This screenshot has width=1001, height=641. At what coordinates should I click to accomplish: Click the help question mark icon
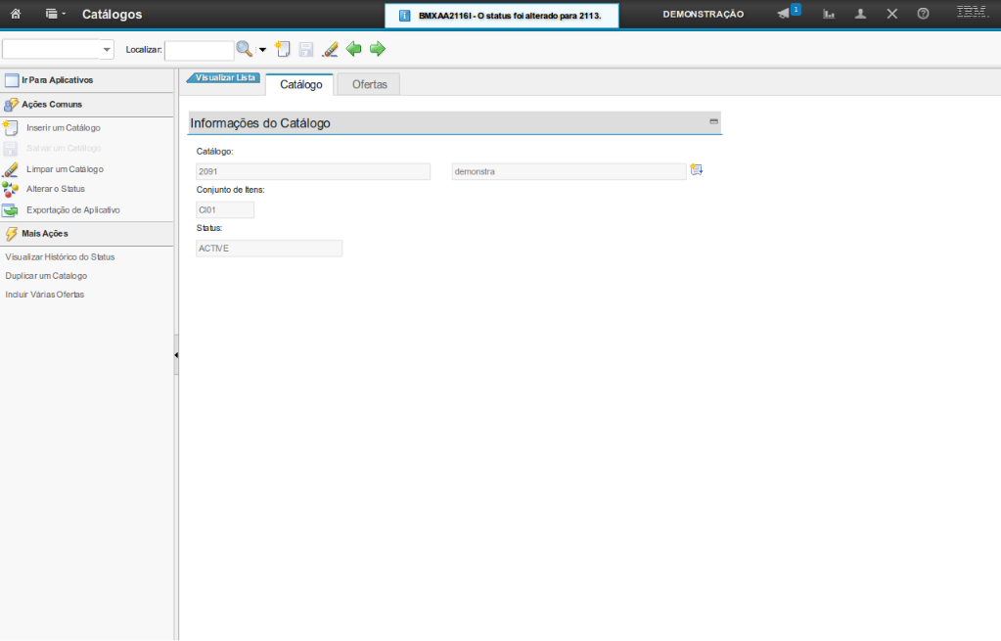tap(923, 14)
